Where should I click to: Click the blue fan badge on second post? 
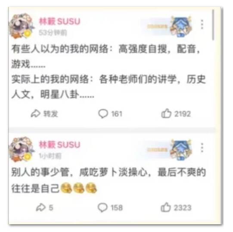(x=181, y=149)
